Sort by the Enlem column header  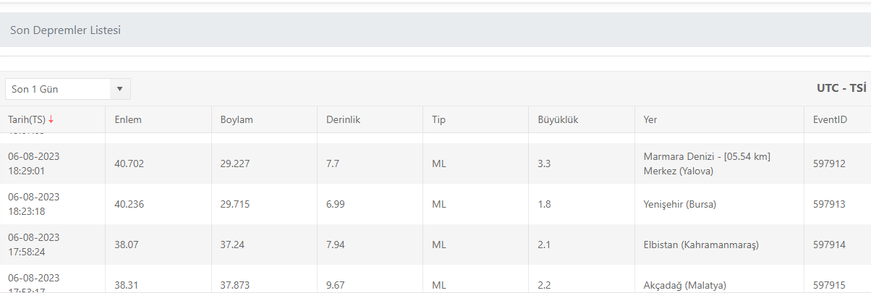pyautogui.click(x=128, y=119)
